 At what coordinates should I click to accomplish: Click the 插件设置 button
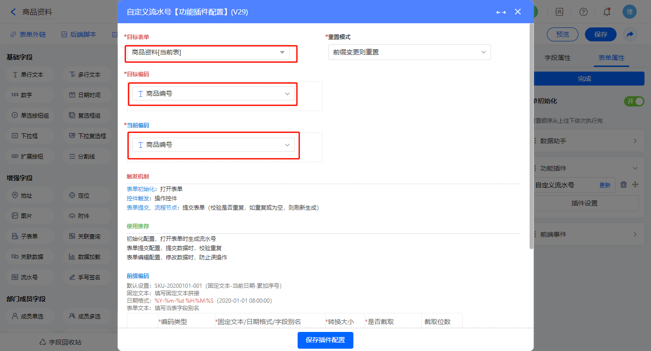tap(584, 203)
